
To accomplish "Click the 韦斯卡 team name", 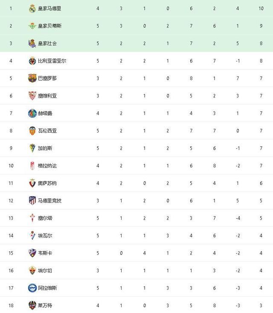I will coord(45,253).
